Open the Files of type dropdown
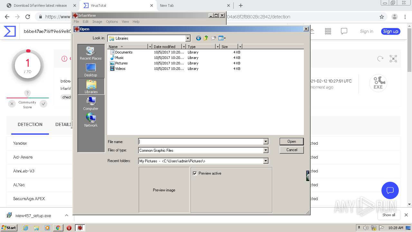 [x=266, y=150]
